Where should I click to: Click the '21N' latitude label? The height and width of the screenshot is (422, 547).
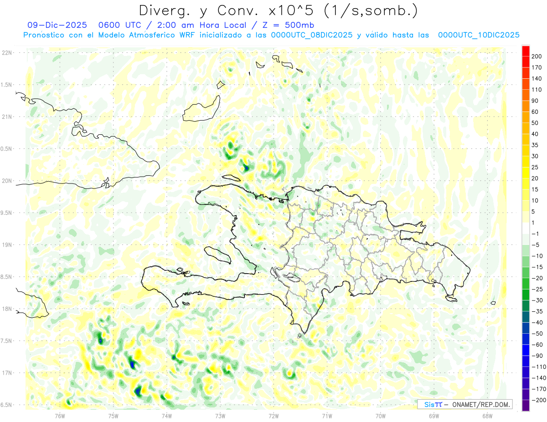pos(7,117)
